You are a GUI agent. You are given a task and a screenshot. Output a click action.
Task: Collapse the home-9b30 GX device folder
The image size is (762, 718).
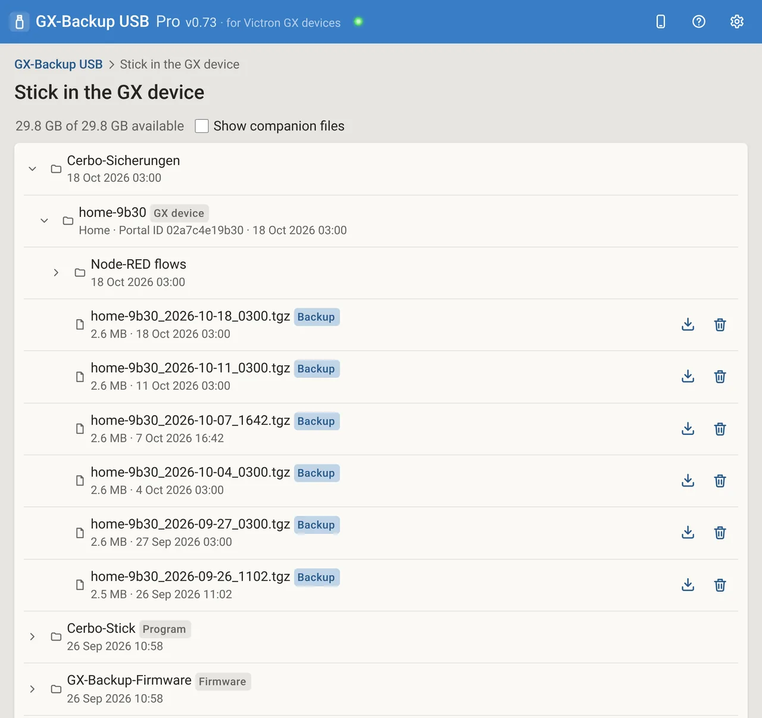[45, 220]
